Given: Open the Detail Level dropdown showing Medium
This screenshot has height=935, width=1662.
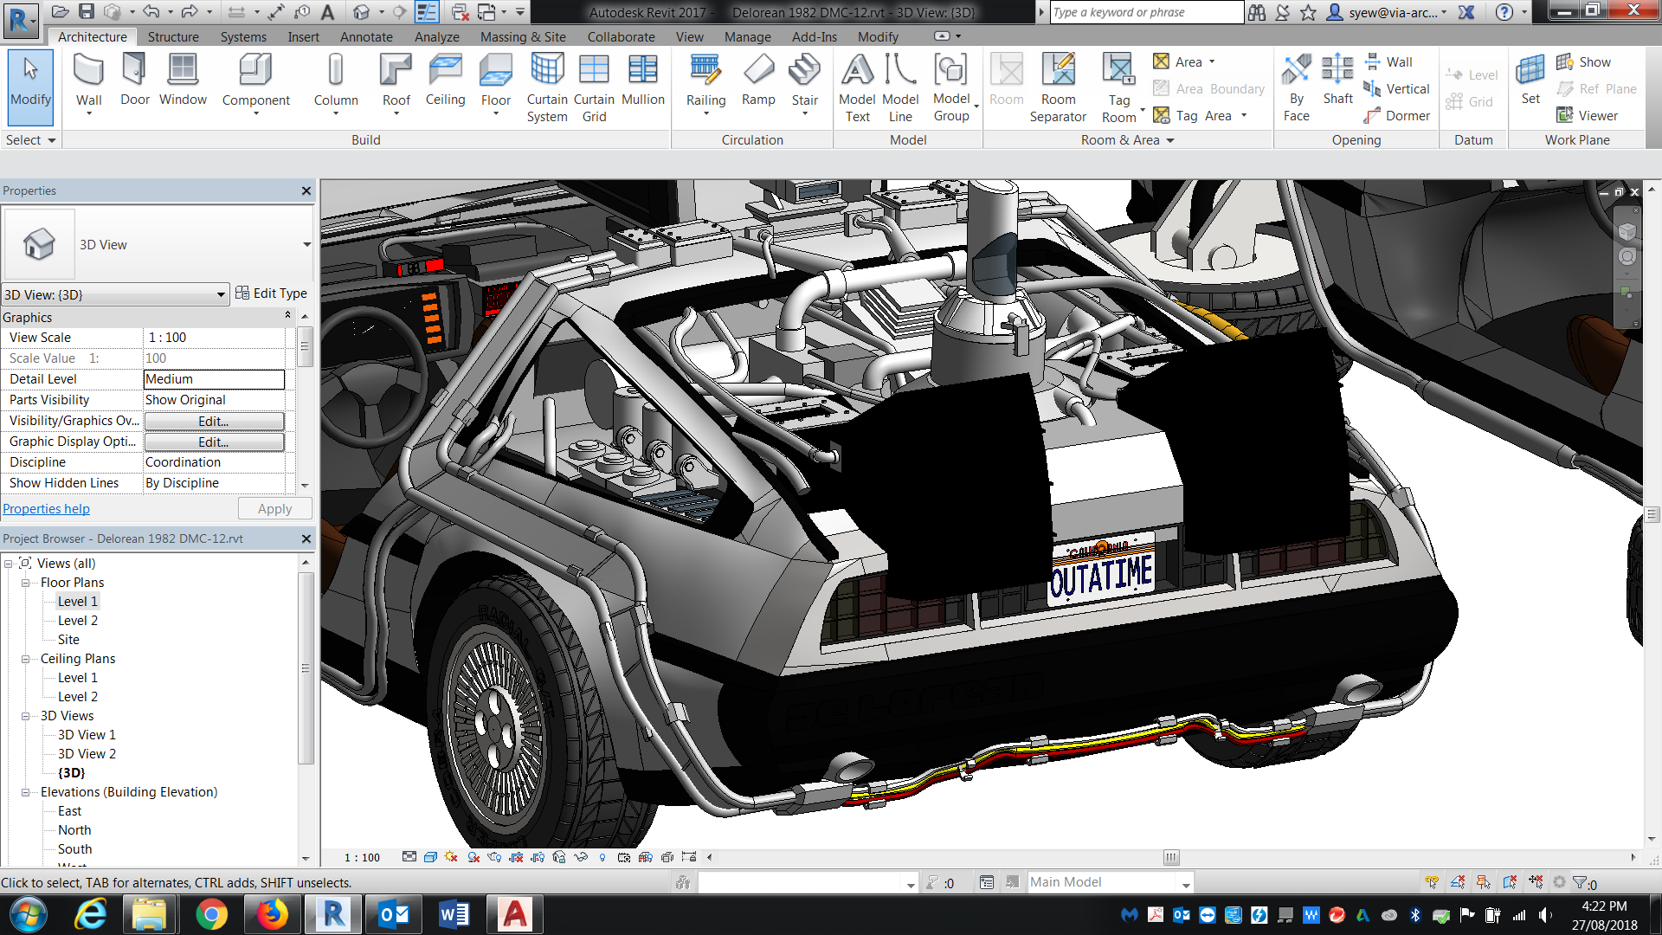Looking at the screenshot, I should tap(214, 379).
